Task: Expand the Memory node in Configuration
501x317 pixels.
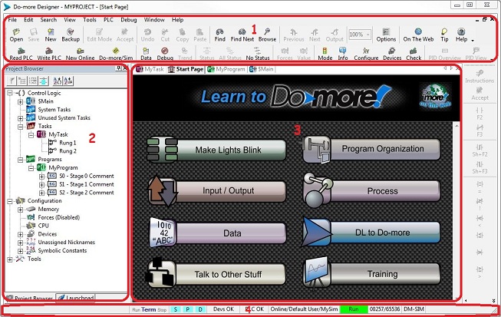Action: [19, 209]
